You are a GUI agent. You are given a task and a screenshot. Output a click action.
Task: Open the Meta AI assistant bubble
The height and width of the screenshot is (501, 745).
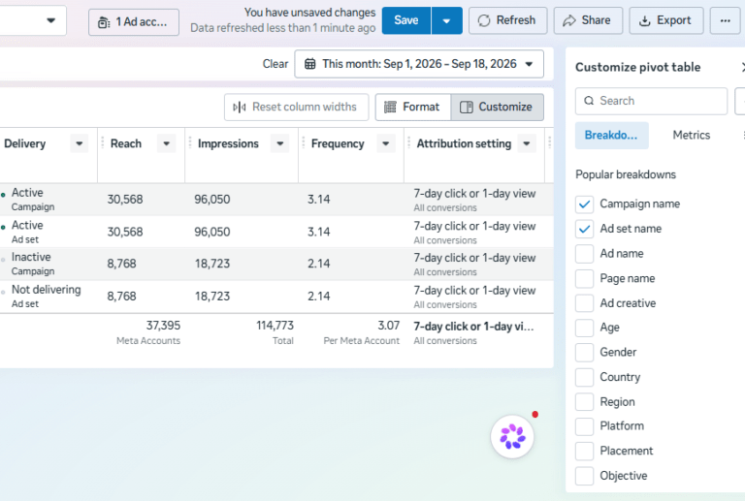pos(512,436)
